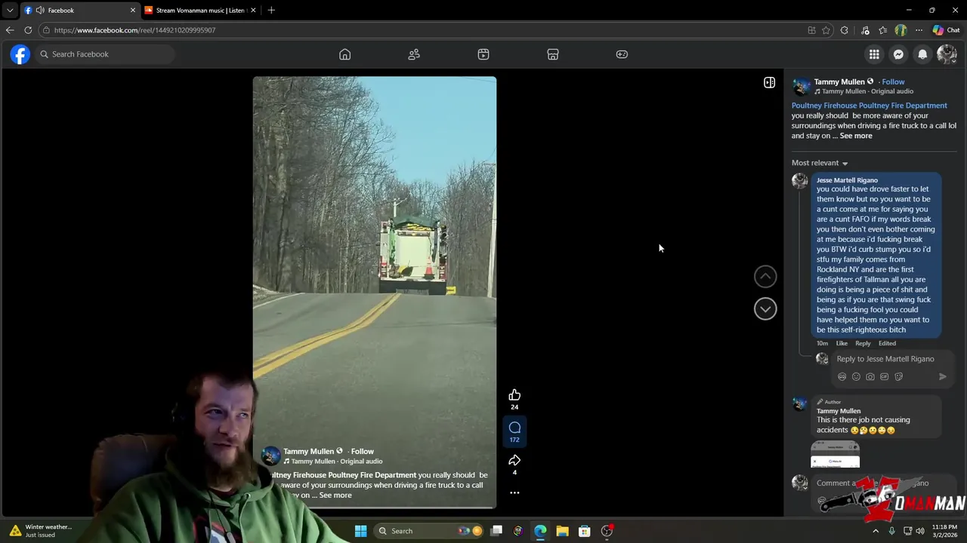Click the Facebook logo
The image size is (967, 543).
point(20,54)
